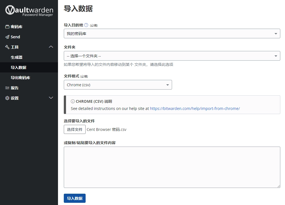Screen dimensions: 285x205
Task: Open the 选择一个文件夹 folder dropdown
Action: [x=172, y=56]
